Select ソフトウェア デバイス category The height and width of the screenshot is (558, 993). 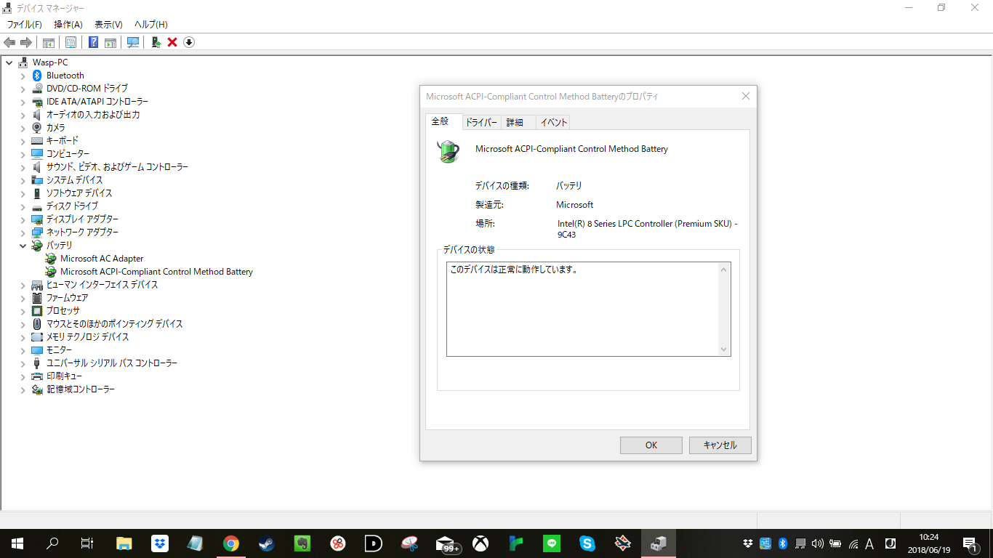[79, 193]
